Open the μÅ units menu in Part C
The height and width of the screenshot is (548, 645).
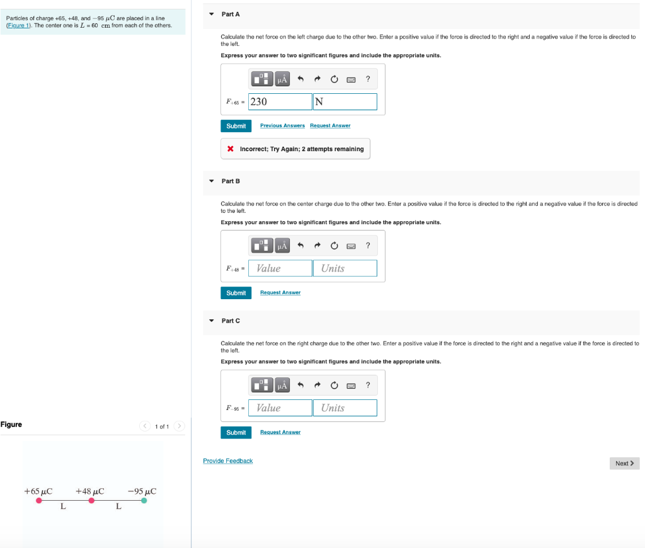coord(282,385)
